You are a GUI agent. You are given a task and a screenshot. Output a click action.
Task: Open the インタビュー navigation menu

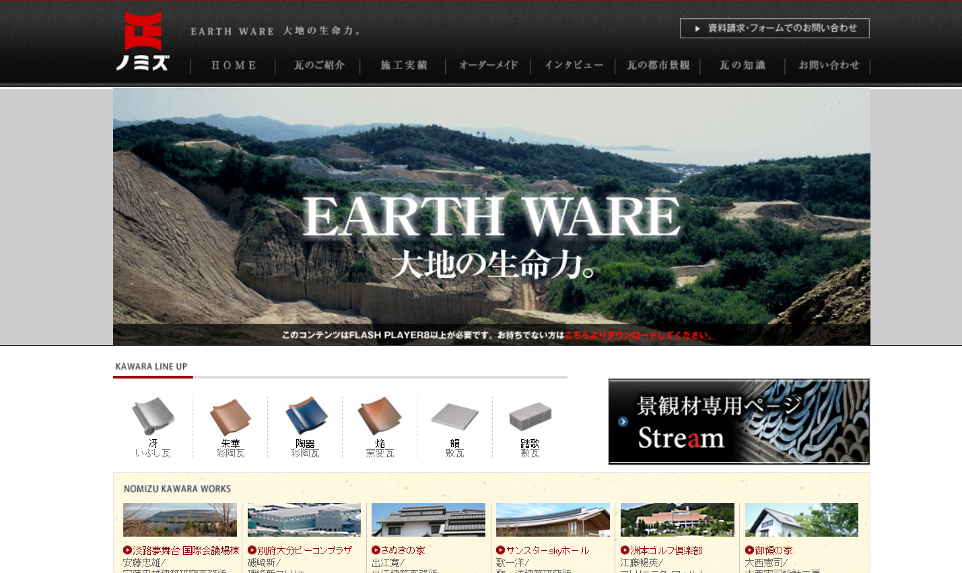tap(573, 65)
